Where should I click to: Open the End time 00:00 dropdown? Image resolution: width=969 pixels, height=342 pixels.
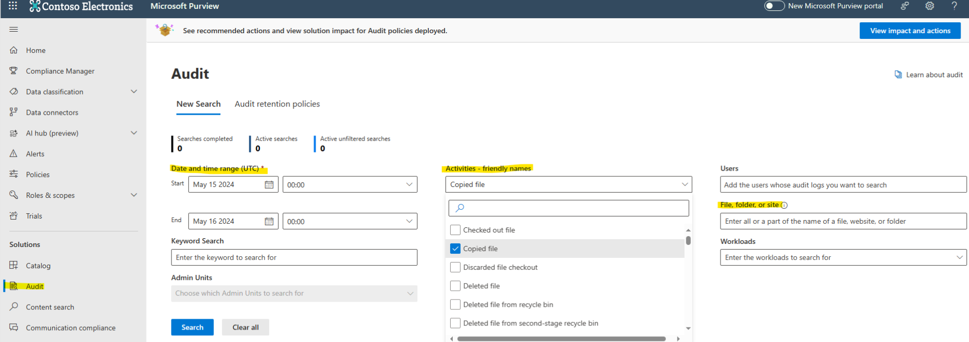350,222
